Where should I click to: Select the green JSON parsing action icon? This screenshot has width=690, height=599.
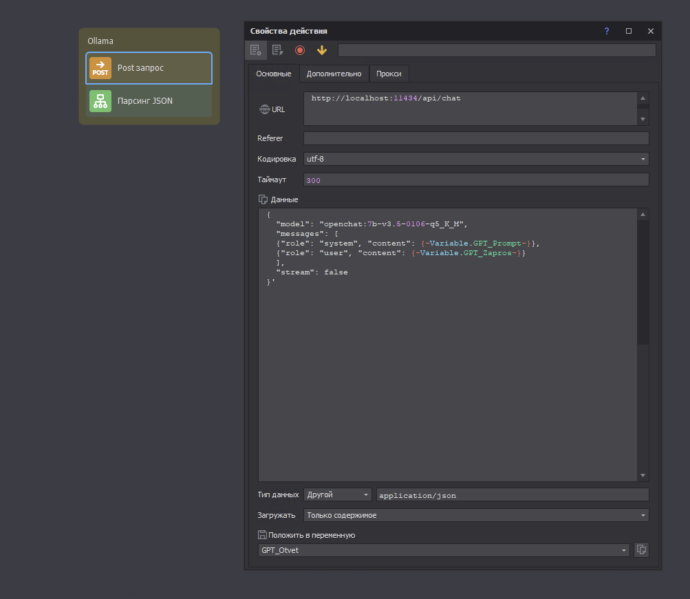[x=100, y=101]
